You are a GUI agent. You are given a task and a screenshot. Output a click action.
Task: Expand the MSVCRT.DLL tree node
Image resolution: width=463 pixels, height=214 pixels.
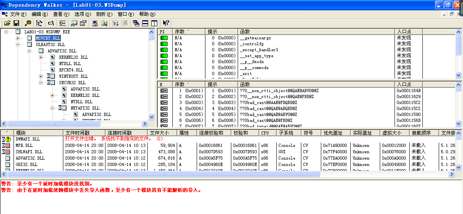pos(18,38)
